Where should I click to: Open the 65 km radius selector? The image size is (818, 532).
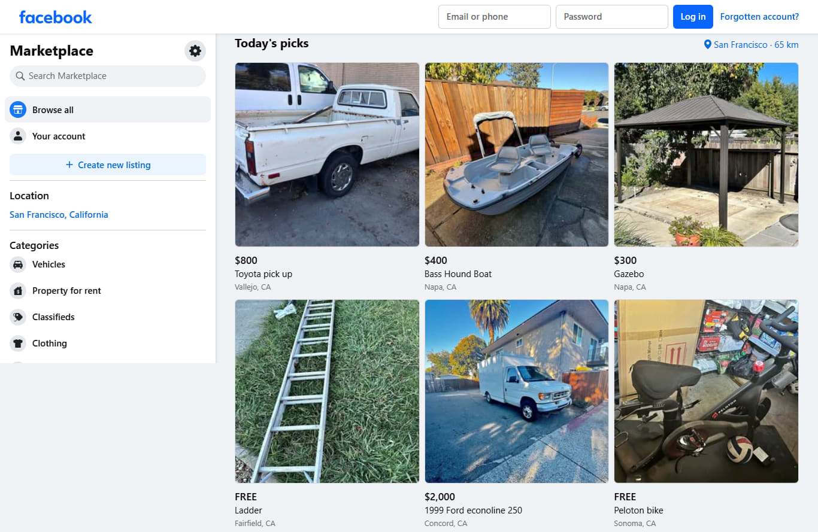pos(786,44)
